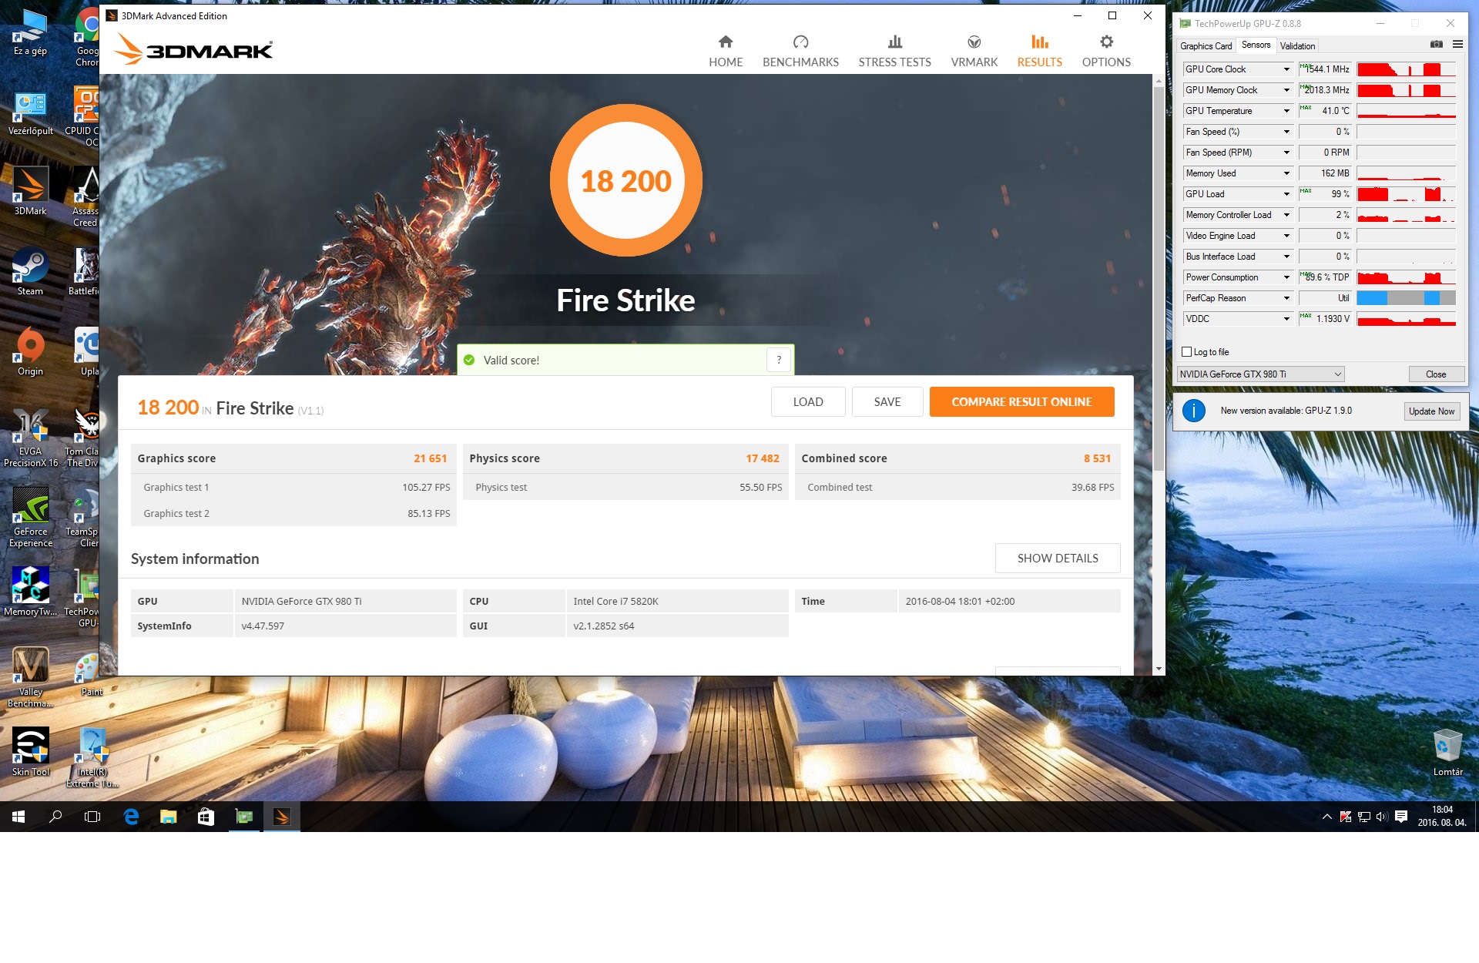Screen dimensions: 1479x963
Task: Click the Combined score value 8 531
Action: pos(1097,458)
